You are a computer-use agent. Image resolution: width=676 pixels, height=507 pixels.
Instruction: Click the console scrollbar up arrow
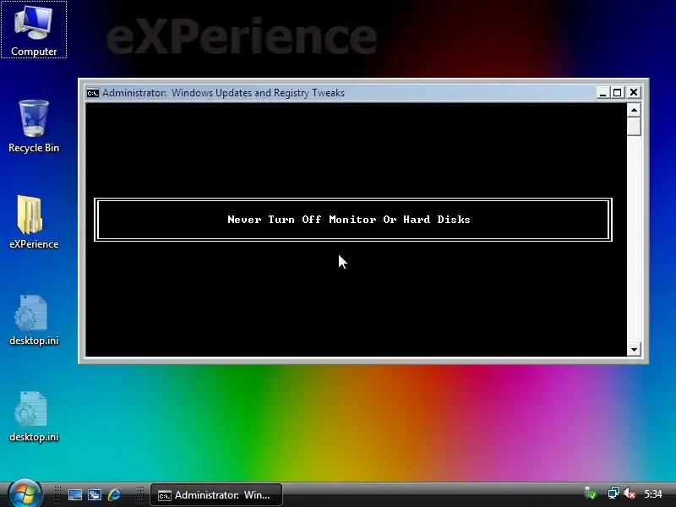point(634,111)
